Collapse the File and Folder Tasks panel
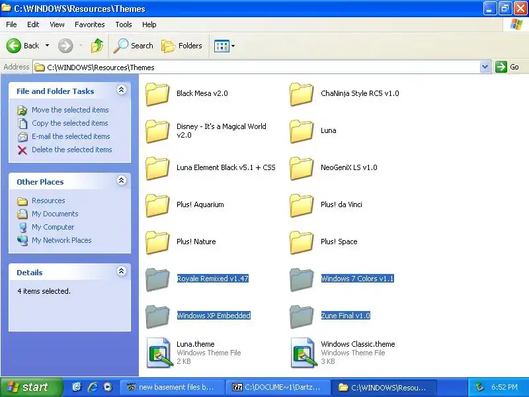The height and width of the screenshot is (397, 529). (x=122, y=90)
